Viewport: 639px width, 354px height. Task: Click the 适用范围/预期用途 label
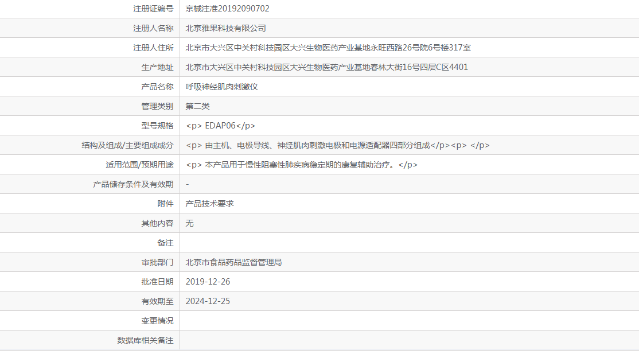(140, 165)
